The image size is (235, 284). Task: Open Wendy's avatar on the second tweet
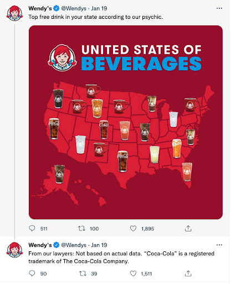pyautogui.click(x=14, y=250)
